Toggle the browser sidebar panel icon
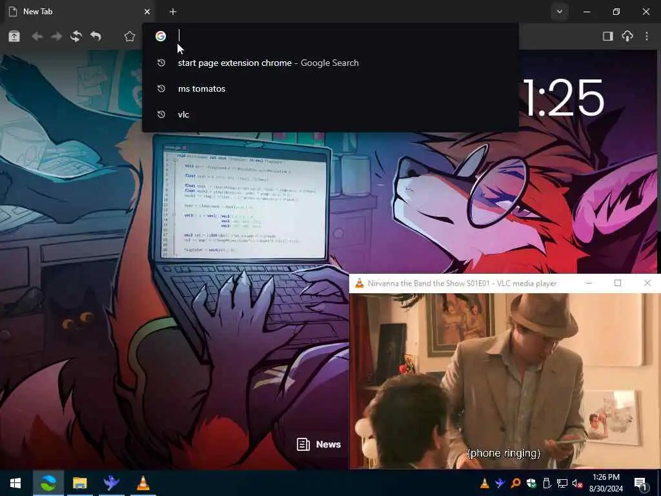661x496 pixels. click(x=608, y=36)
